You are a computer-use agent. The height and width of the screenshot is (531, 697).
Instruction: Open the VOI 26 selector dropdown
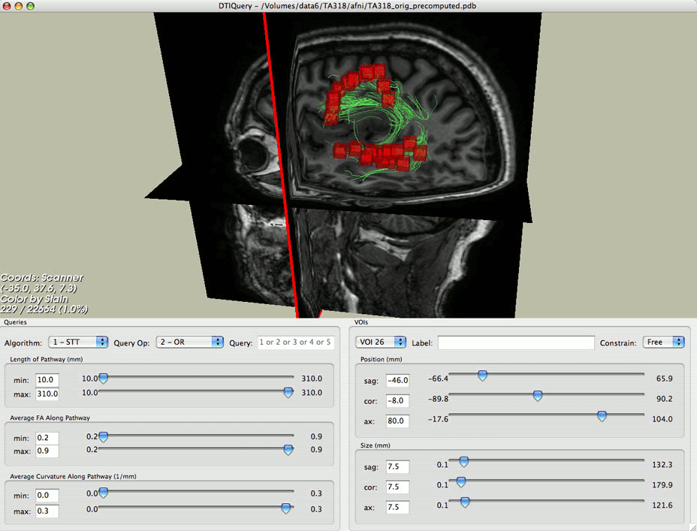click(381, 342)
